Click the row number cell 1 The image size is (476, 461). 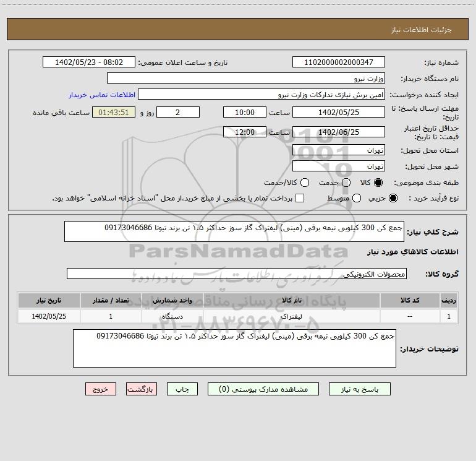(449, 316)
